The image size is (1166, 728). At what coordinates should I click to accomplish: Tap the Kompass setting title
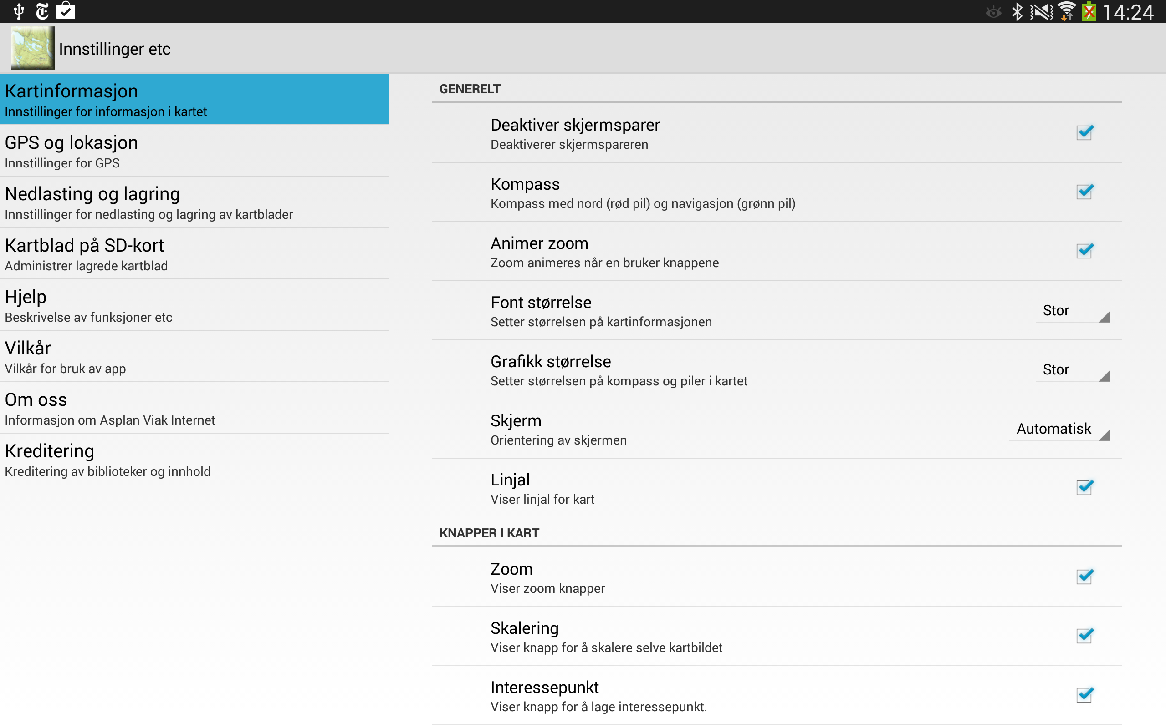525,184
